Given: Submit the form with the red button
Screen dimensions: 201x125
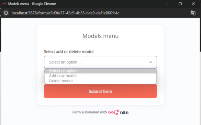Looking at the screenshot, I should coord(100,91).
